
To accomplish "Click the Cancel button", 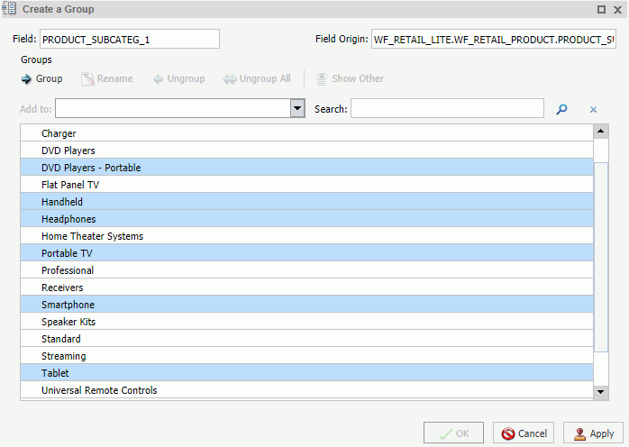I will 524,433.
